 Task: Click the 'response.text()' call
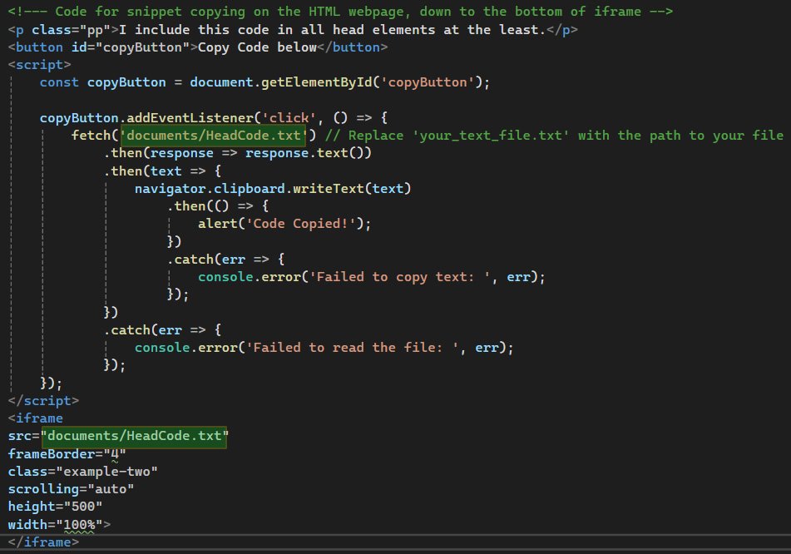coord(309,153)
